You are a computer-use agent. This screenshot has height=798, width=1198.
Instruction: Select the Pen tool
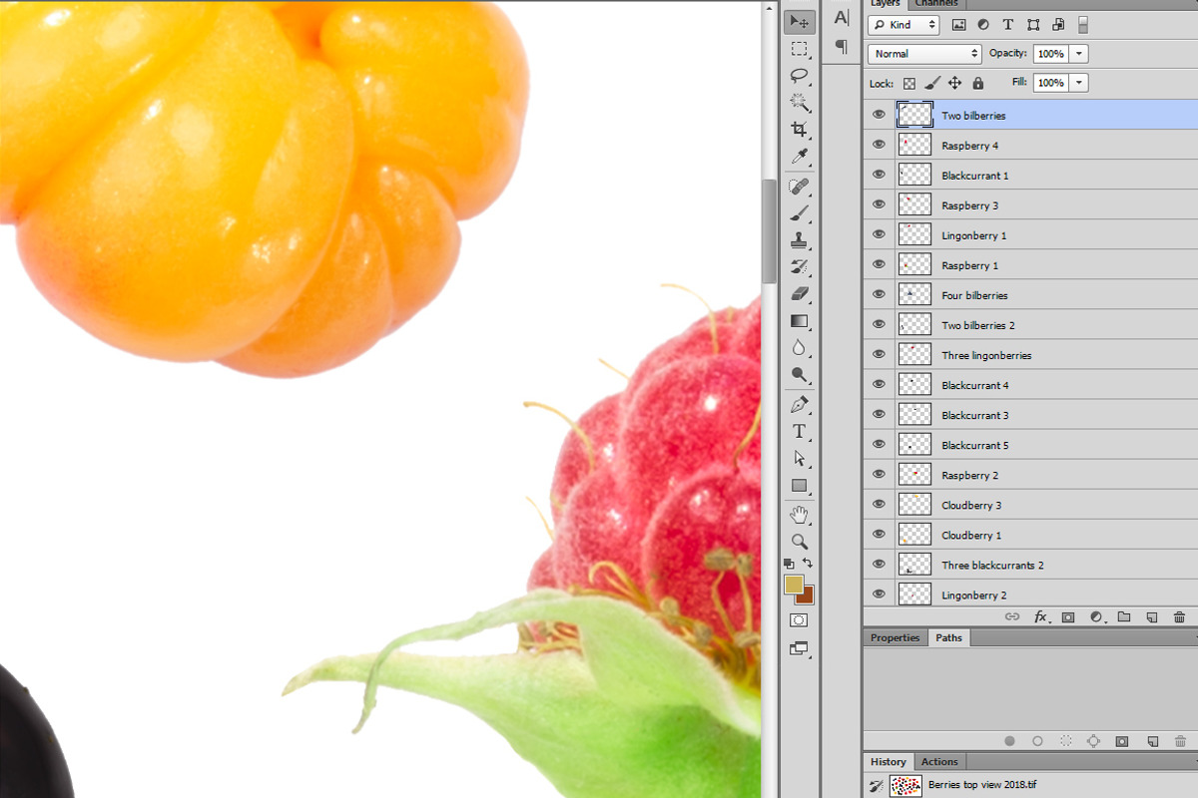pyautogui.click(x=799, y=405)
